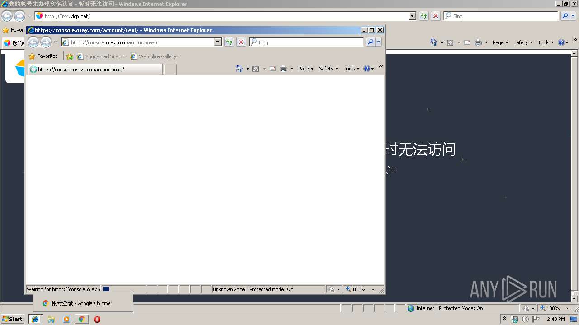Click Home icon in front window toolbar
The width and height of the screenshot is (579, 325).
click(239, 69)
